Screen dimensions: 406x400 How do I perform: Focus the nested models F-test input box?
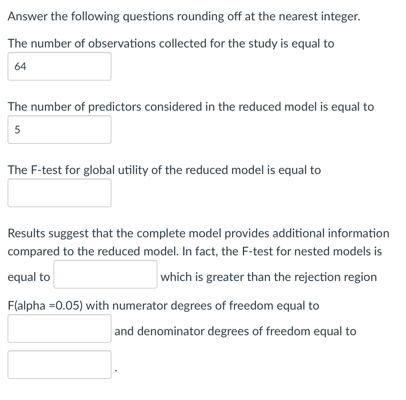(105, 274)
